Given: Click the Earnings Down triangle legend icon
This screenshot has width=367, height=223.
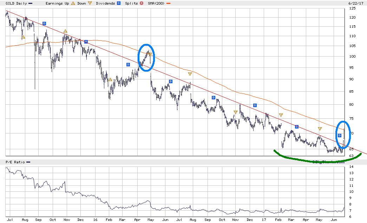Looking at the screenshot, I should [x=90, y=3].
